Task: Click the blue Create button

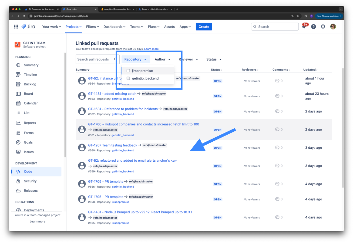Action: coord(204,26)
